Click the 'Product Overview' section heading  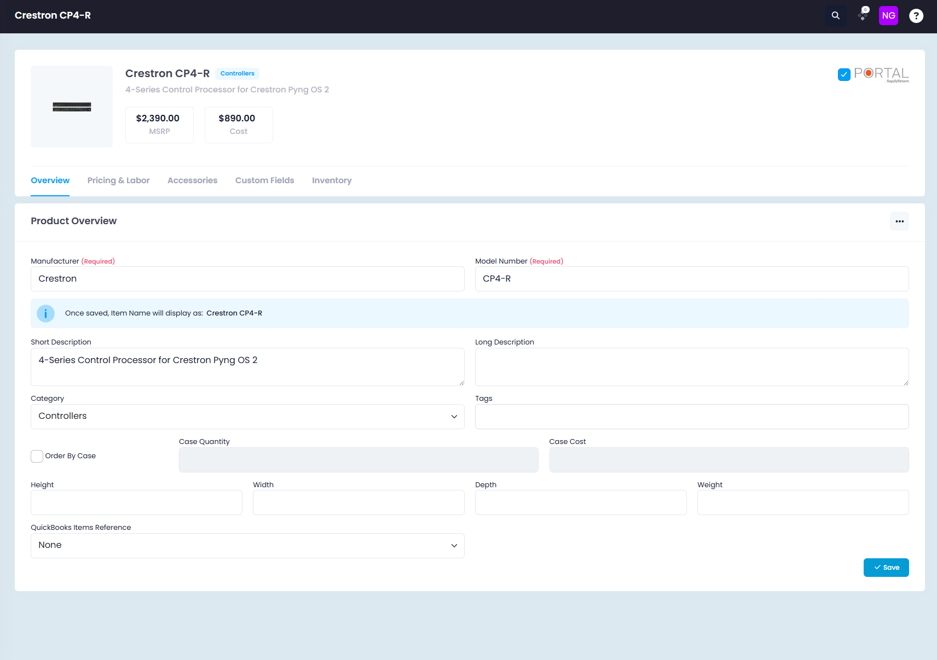point(74,221)
